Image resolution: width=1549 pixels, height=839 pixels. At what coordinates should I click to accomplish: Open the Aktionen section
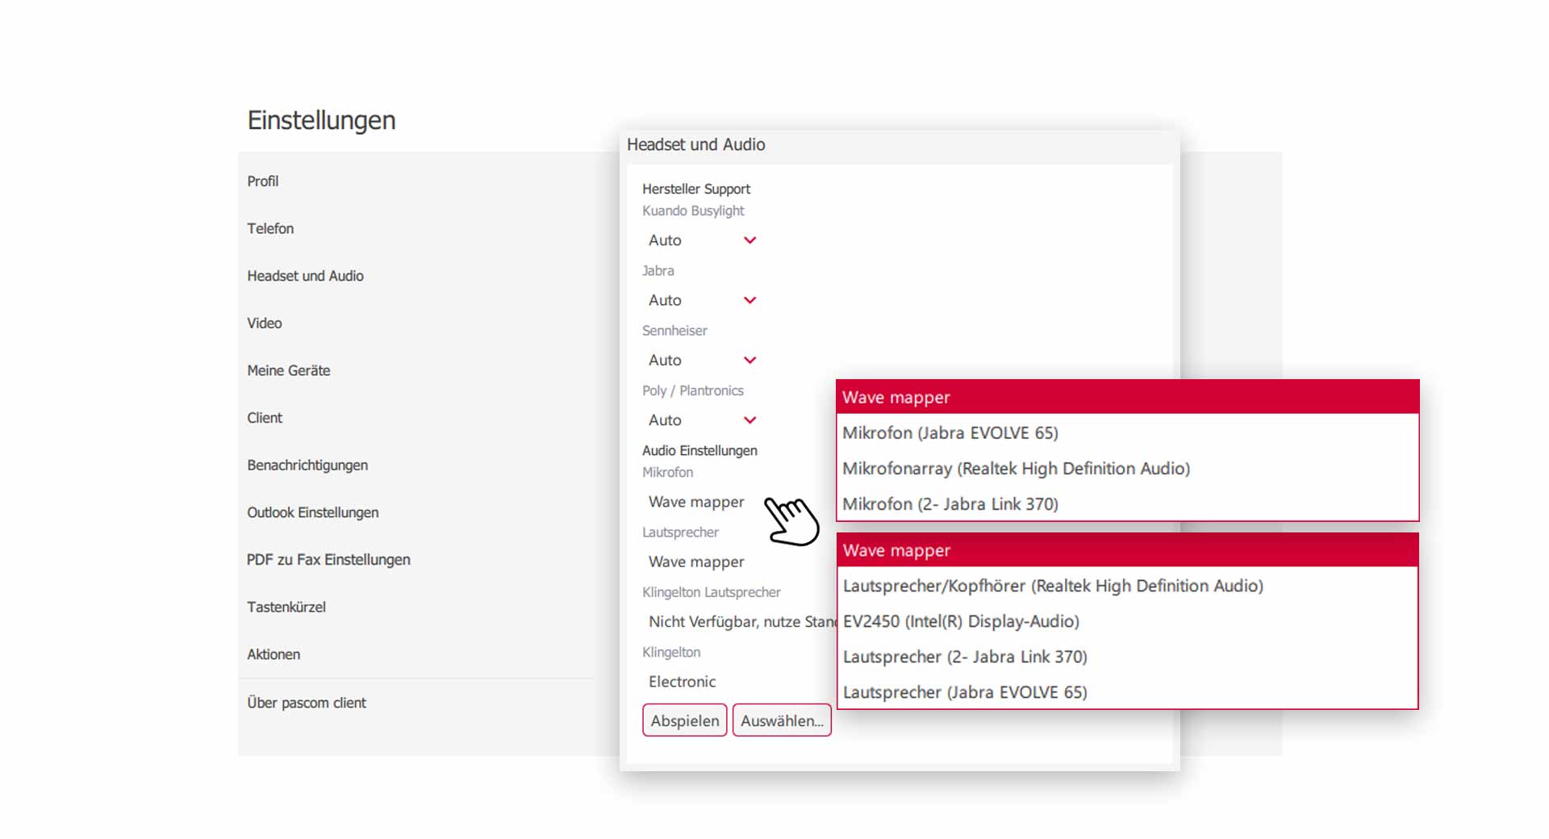(273, 654)
